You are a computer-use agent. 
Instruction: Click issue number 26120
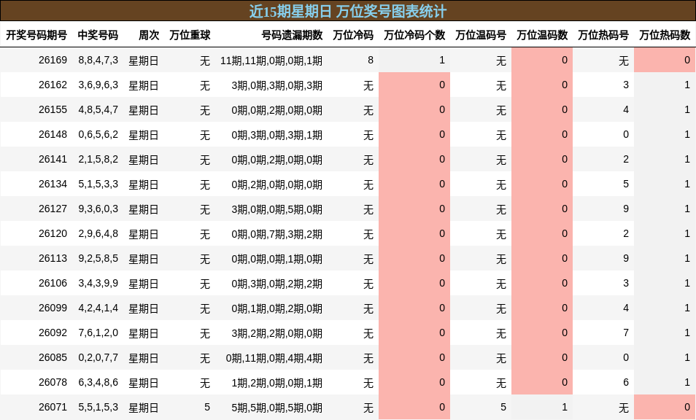point(53,234)
